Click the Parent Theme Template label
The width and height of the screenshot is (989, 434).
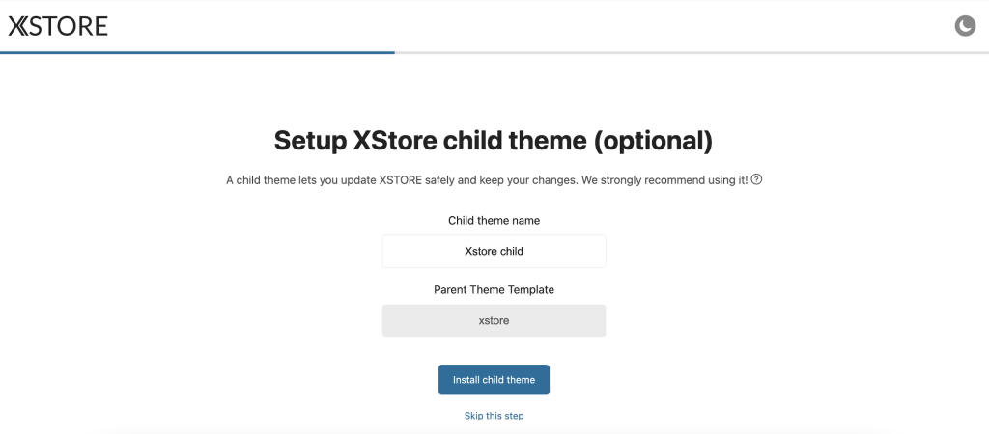point(494,289)
